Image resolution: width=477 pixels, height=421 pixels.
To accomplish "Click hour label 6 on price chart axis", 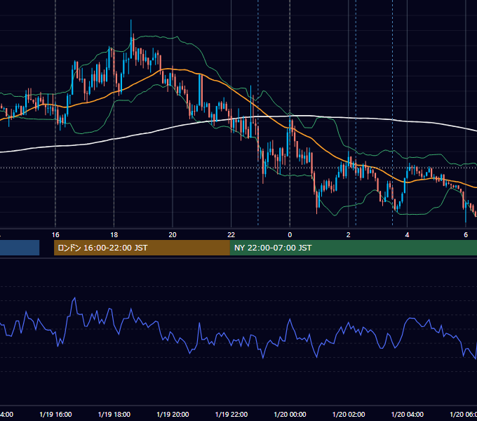I will click(x=466, y=235).
